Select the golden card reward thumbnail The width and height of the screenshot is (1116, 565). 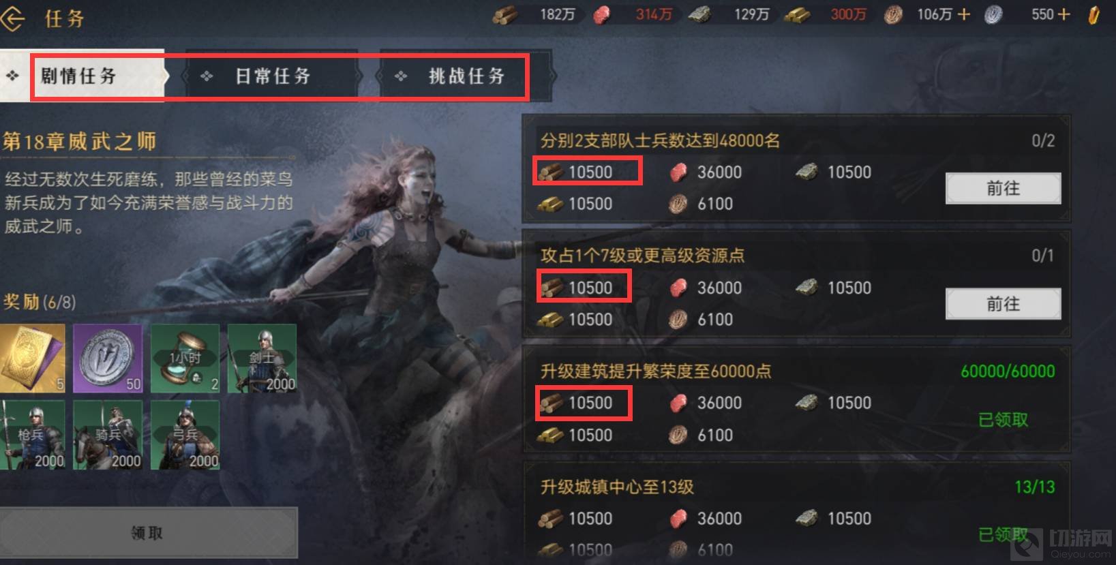click(x=32, y=358)
